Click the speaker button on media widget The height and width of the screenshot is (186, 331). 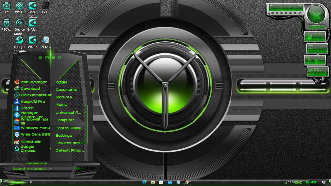[x=300, y=13]
